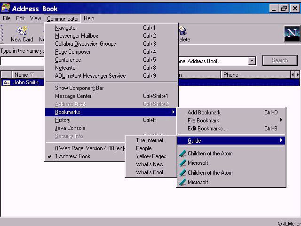Launch Netcaster from the menu
This screenshot has height=226, width=301.
click(111, 68)
